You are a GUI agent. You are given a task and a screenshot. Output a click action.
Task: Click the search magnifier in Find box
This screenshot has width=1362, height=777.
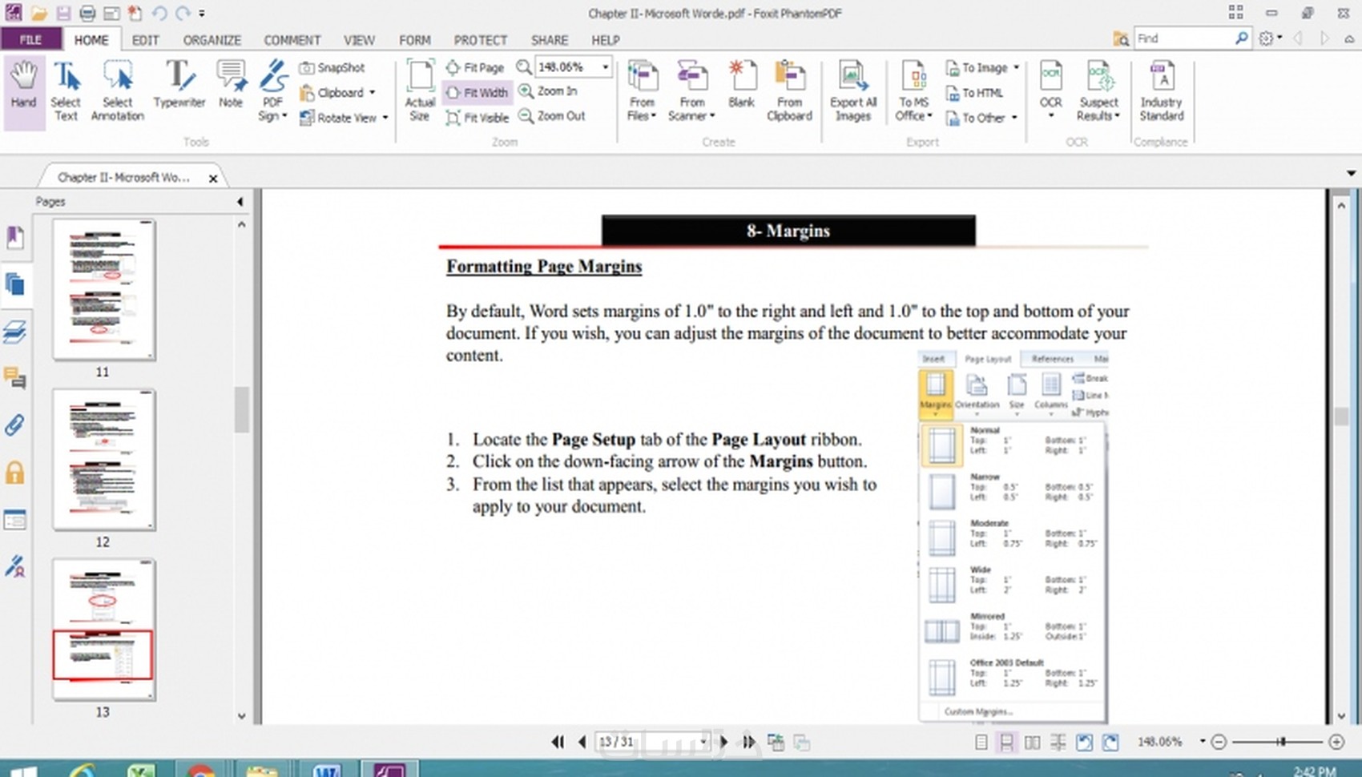click(1241, 38)
